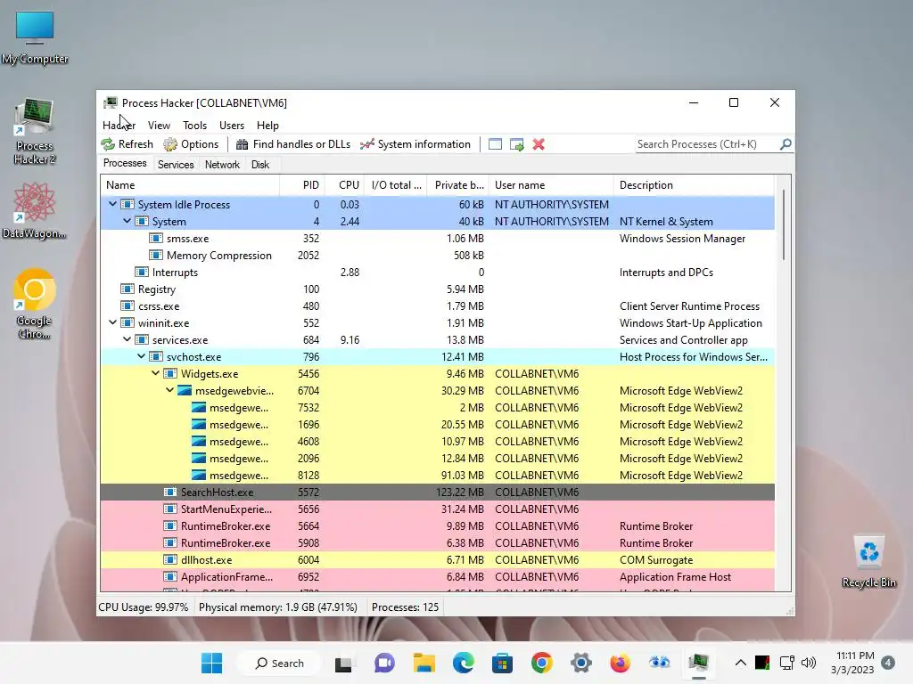The height and width of the screenshot is (684, 913).
Task: Collapse the svchost.exe 796 node
Action: [x=141, y=356]
